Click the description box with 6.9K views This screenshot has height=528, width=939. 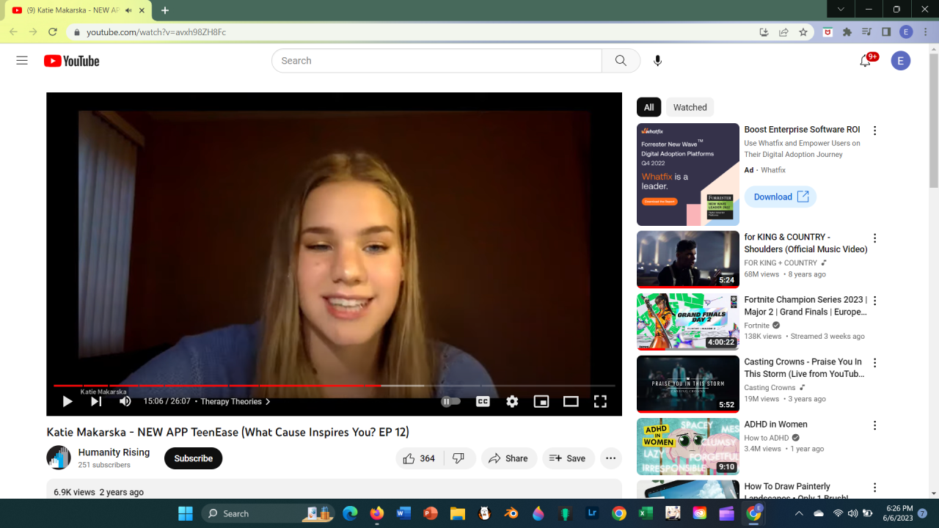[x=334, y=490]
